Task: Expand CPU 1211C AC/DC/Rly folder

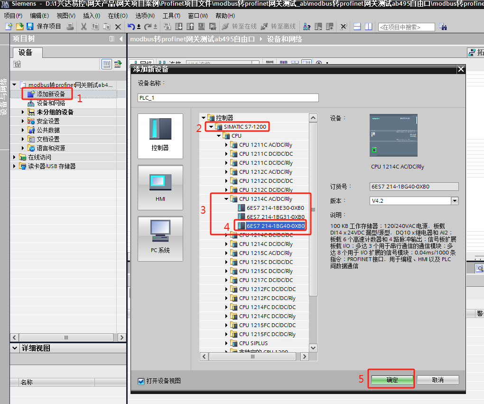Action: [226, 145]
